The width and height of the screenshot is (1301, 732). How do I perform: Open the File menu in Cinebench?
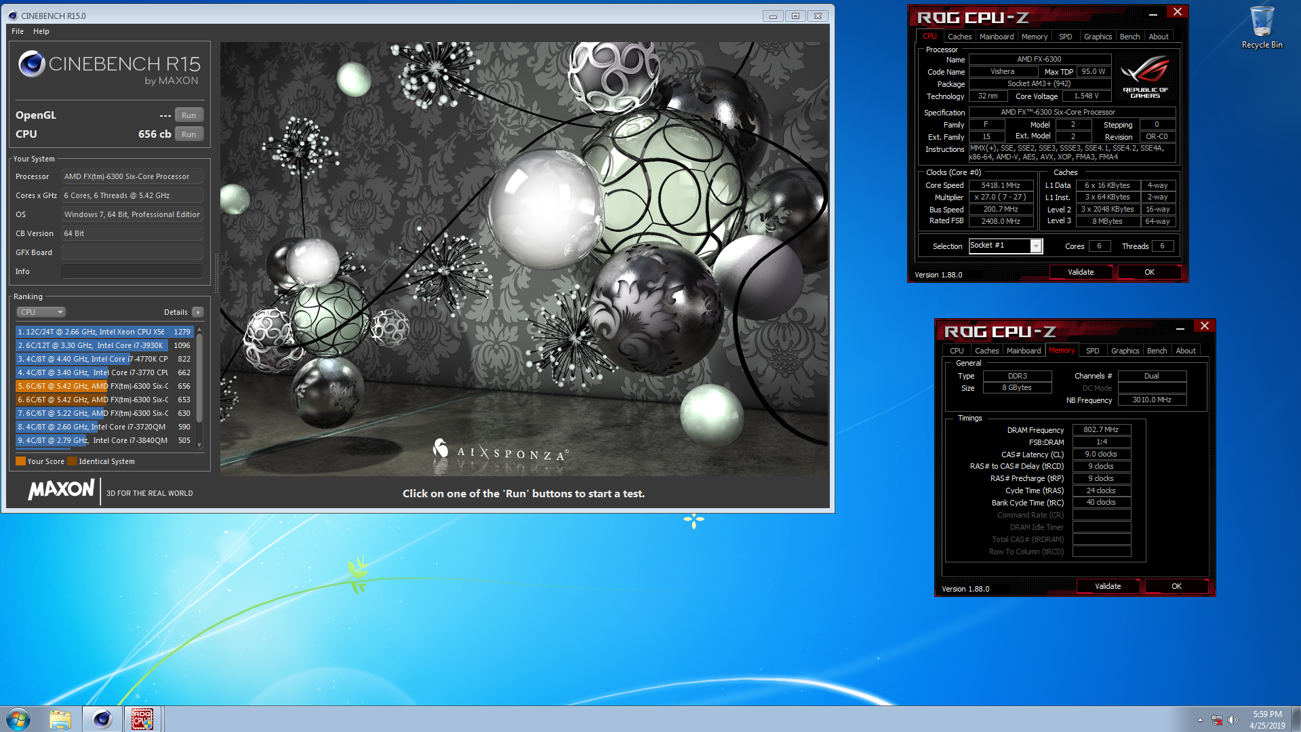click(18, 31)
